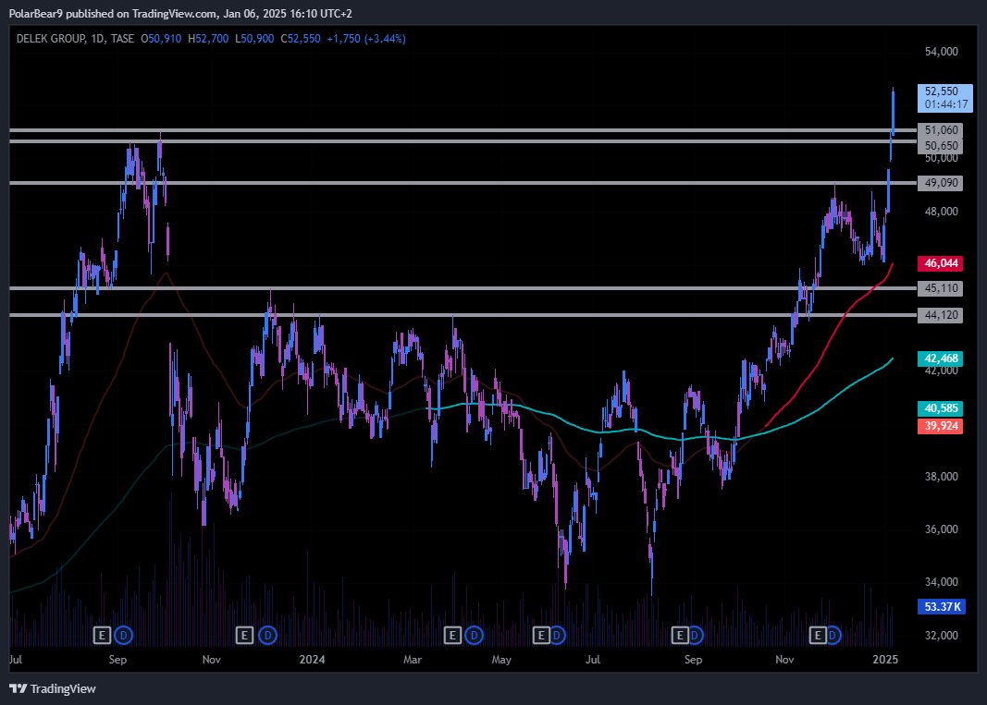
Task: Click the 54,000 price axis label
Action: coord(941,52)
